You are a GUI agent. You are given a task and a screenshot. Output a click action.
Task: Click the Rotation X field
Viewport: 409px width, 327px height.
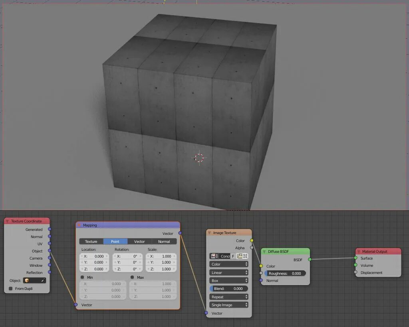127,256
